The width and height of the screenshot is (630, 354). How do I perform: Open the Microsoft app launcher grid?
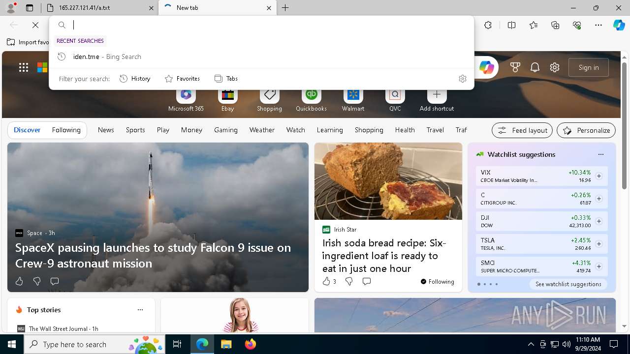click(24, 68)
